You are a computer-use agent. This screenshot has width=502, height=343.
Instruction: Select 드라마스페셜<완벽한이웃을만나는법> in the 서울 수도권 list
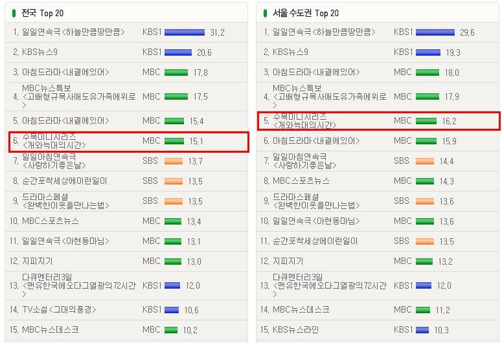pyautogui.click(x=316, y=201)
